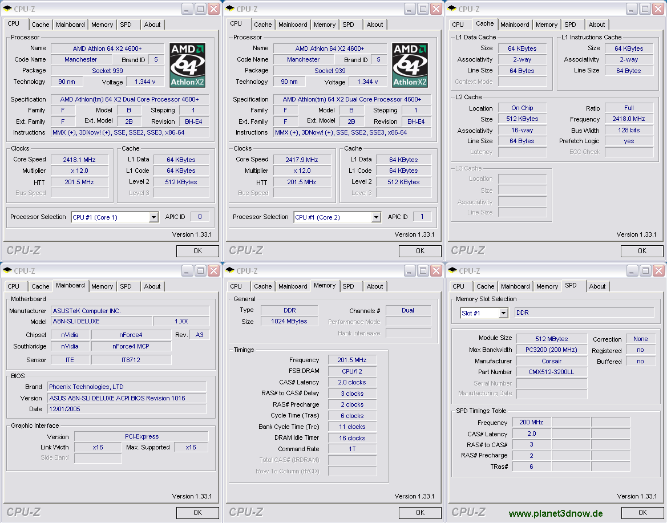Screen dimensions: 667x523
Task: Minimize the CPU-Z window showing the Cache tab
Action: click(632, 9)
